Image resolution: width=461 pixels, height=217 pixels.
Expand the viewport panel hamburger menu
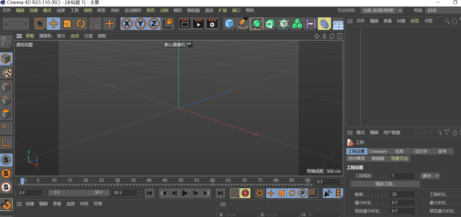[x=19, y=36]
